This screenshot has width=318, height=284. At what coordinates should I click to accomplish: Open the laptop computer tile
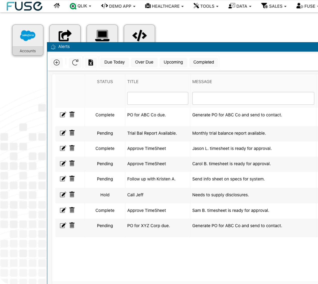click(102, 35)
